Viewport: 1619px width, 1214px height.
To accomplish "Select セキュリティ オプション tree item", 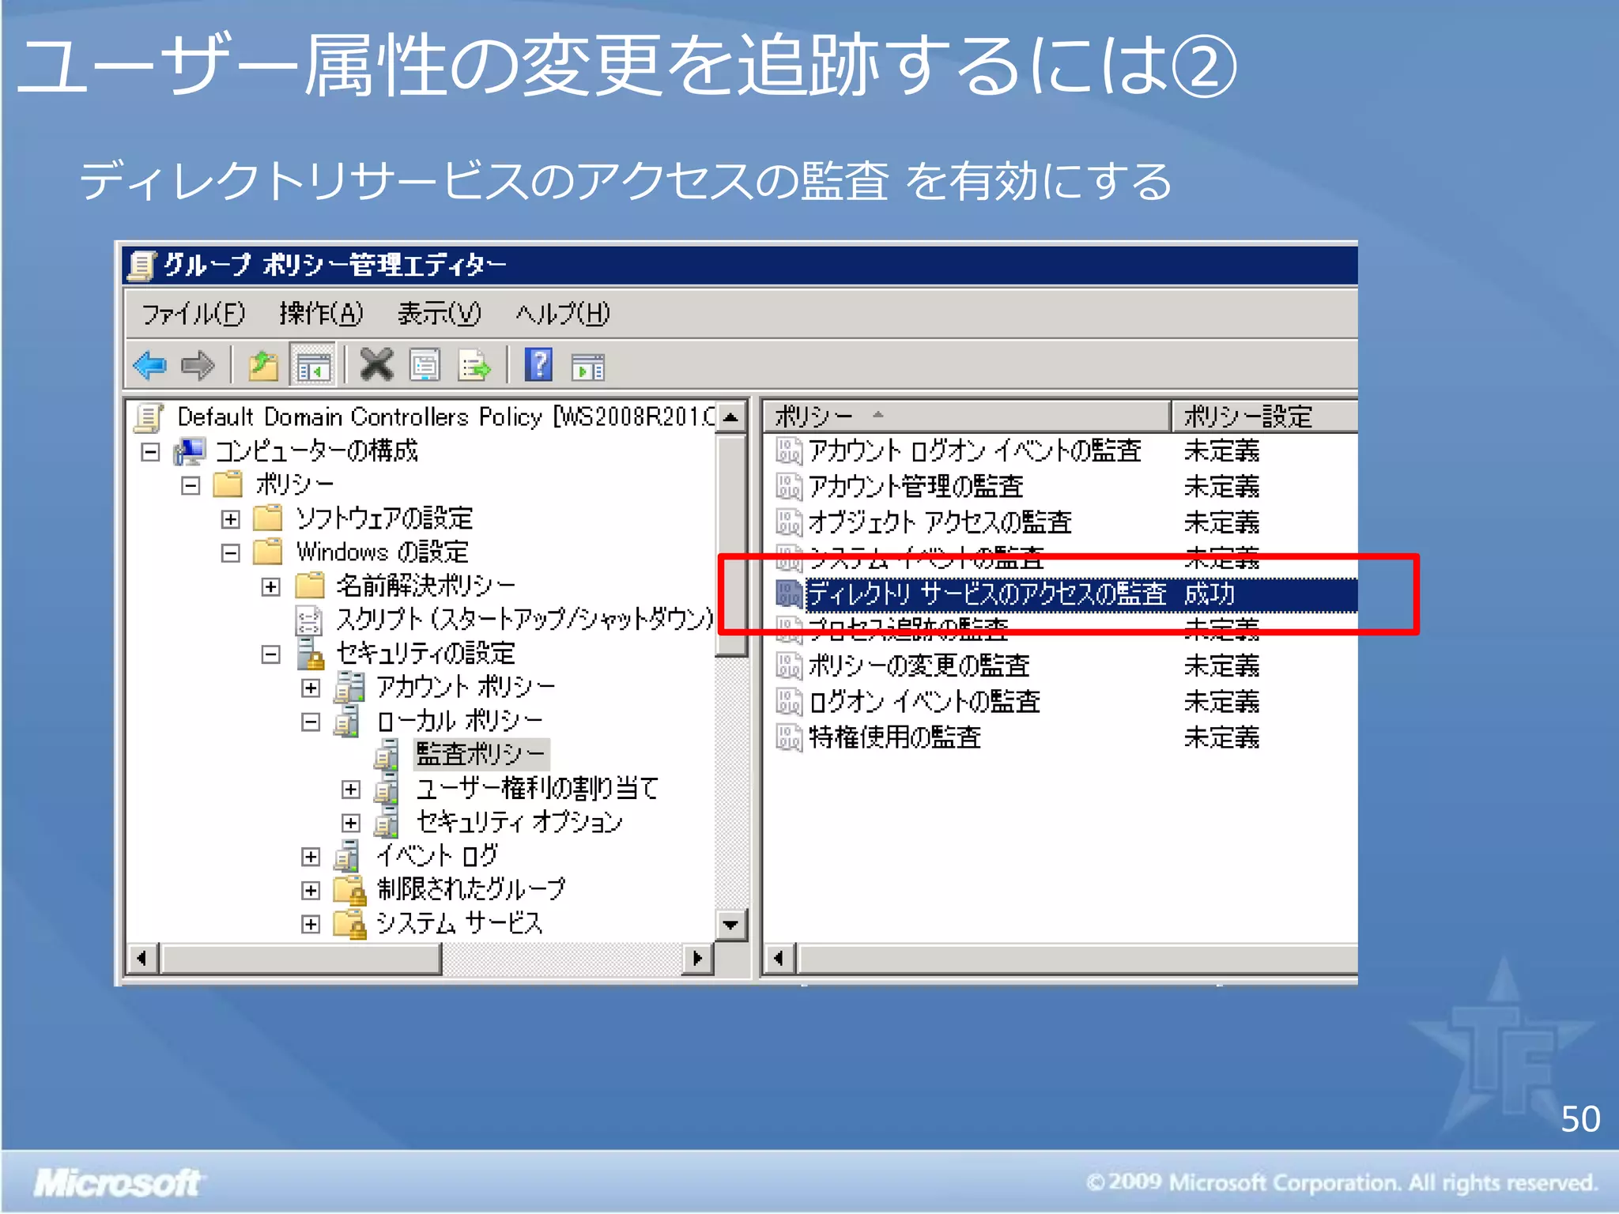I will click(520, 822).
